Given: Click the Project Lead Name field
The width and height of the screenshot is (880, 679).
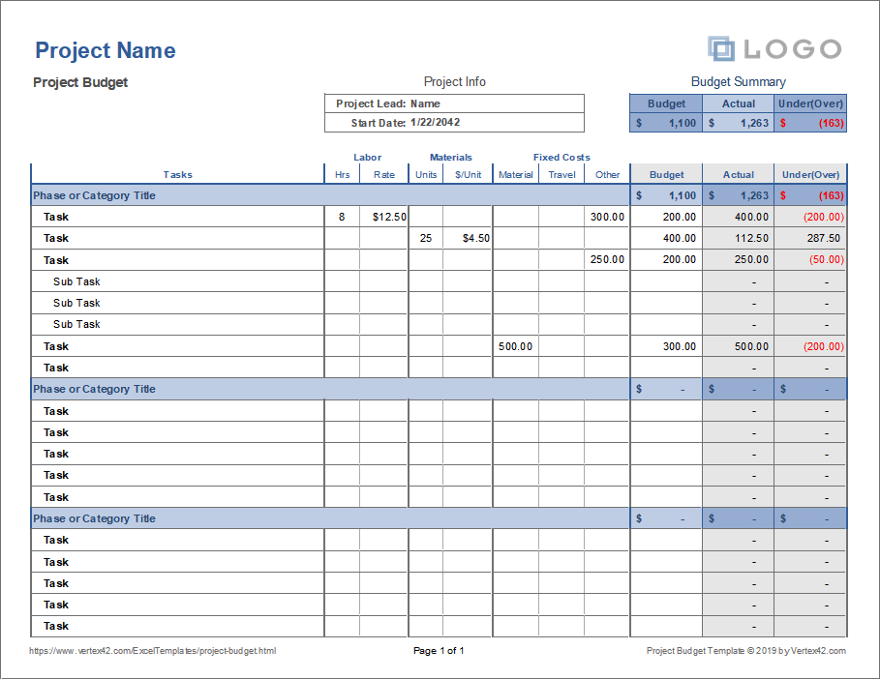Looking at the screenshot, I should pos(425,103).
